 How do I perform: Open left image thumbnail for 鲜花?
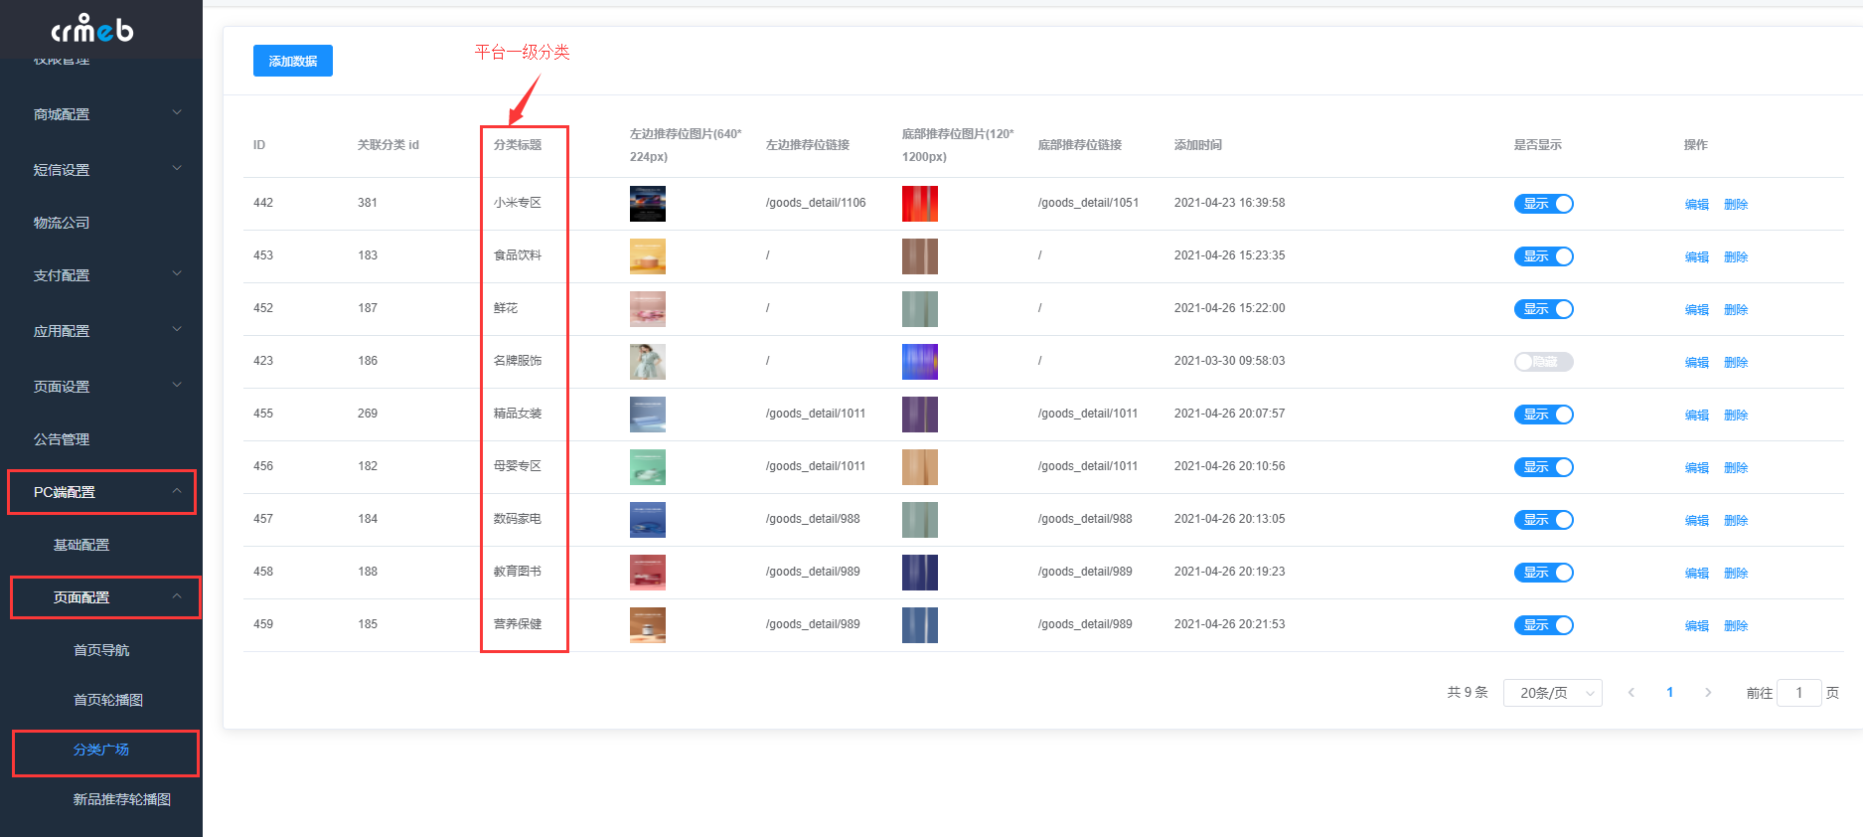pos(648,309)
